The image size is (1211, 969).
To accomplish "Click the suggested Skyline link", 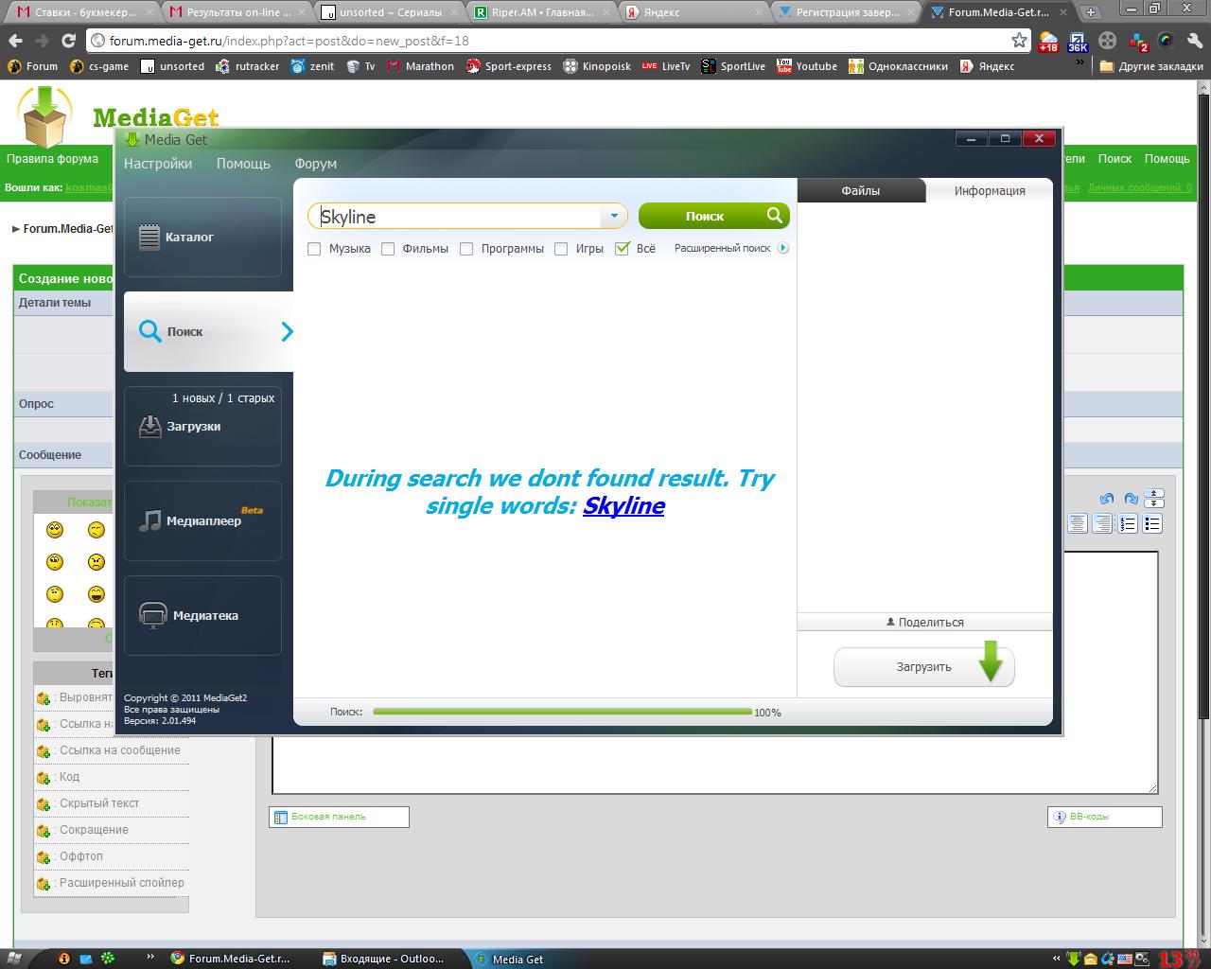I will click(x=623, y=505).
